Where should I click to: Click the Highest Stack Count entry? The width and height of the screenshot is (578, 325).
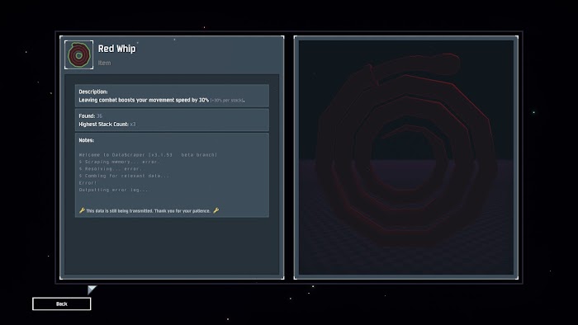click(x=107, y=125)
